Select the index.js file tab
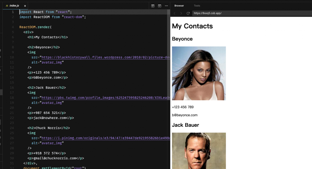Image resolution: width=312 pixels, height=169 pixels. 15,6
